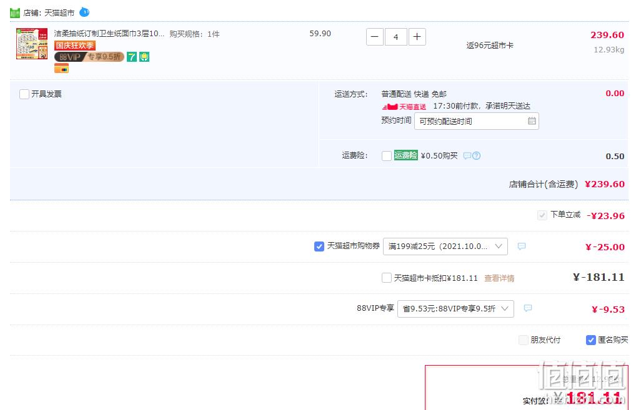Click the comment icon next to coupon dropdown
The width and height of the screenshot is (631, 410).
(522, 246)
